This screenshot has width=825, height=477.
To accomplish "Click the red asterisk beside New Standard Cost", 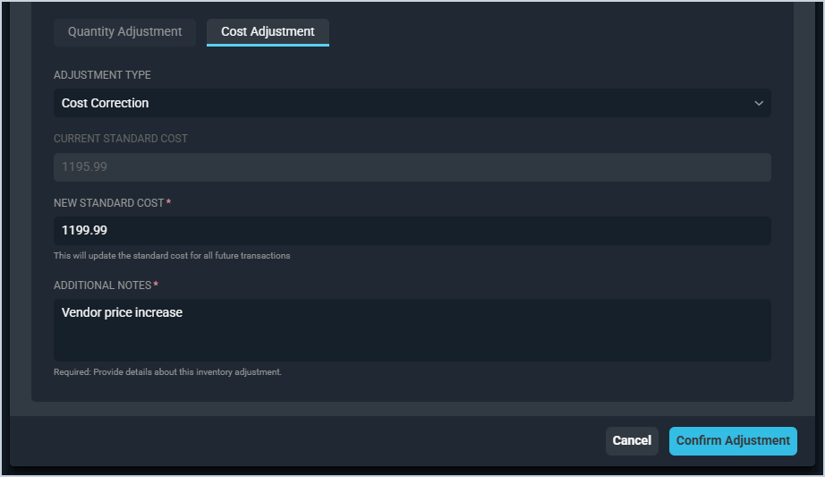I will point(169,203).
